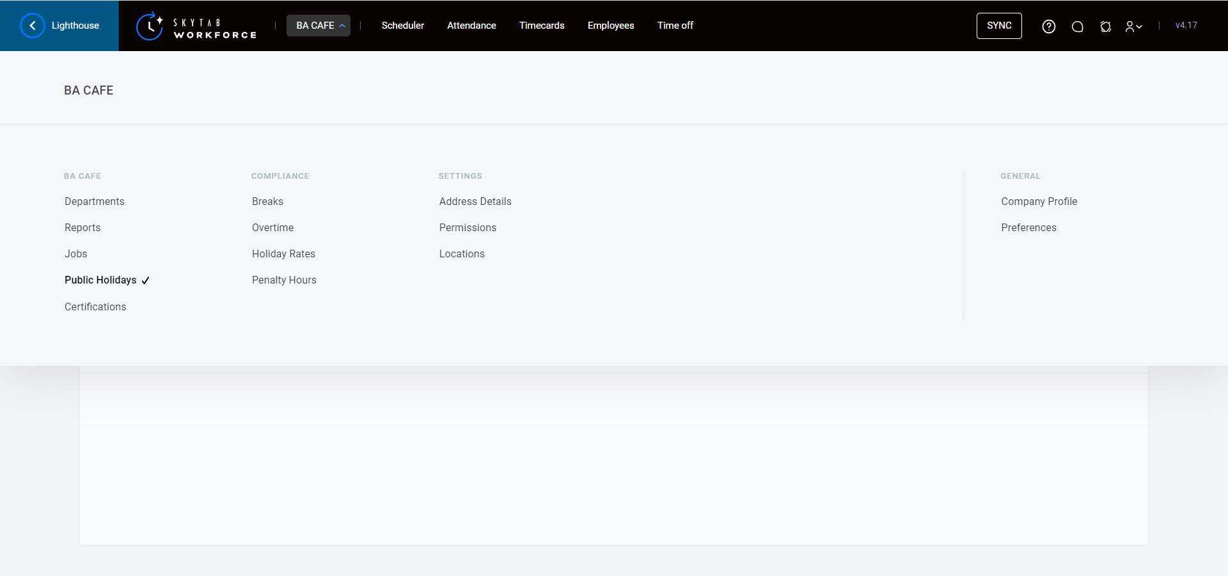Open Holiday Rates under Compliance
1228x576 pixels.
point(283,254)
